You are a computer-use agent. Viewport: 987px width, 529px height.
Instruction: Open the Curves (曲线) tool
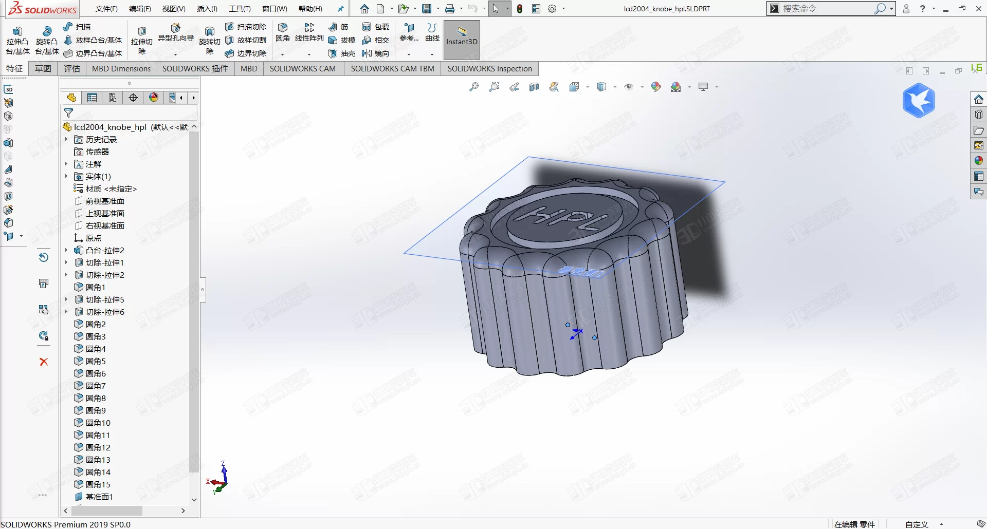click(432, 33)
